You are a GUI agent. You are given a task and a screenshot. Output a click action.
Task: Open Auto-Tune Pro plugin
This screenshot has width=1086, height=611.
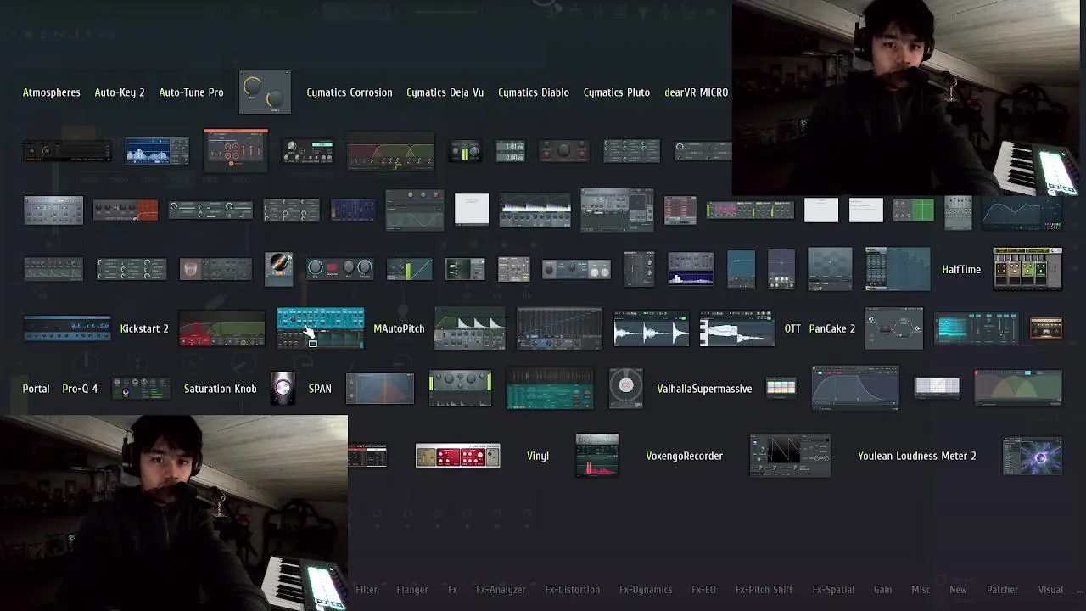[x=192, y=92]
